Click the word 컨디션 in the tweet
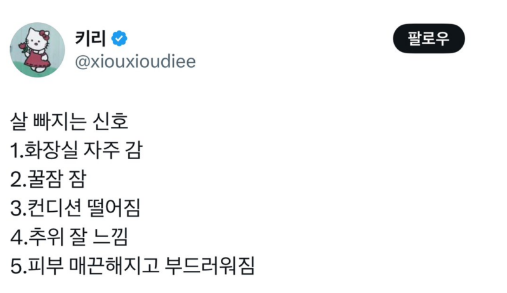Viewport: 507px width, 293px height. (x=48, y=209)
